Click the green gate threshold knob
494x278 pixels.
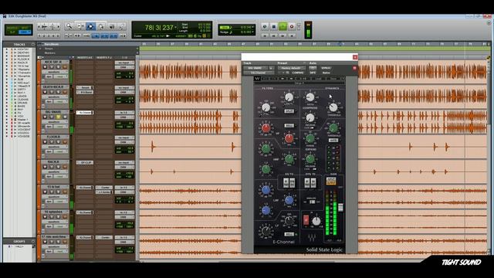pos(333,128)
